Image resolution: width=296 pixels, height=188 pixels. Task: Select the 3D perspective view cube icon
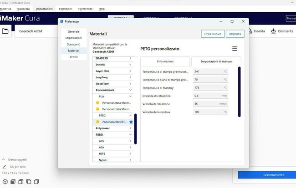(x=5, y=182)
